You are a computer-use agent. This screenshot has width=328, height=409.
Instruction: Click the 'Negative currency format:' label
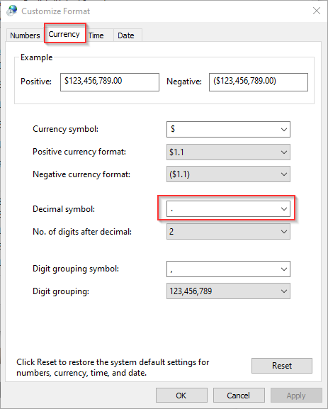81,174
